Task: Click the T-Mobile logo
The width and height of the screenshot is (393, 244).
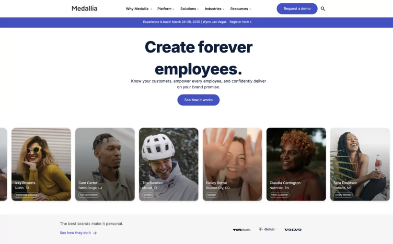Action: click(267, 229)
